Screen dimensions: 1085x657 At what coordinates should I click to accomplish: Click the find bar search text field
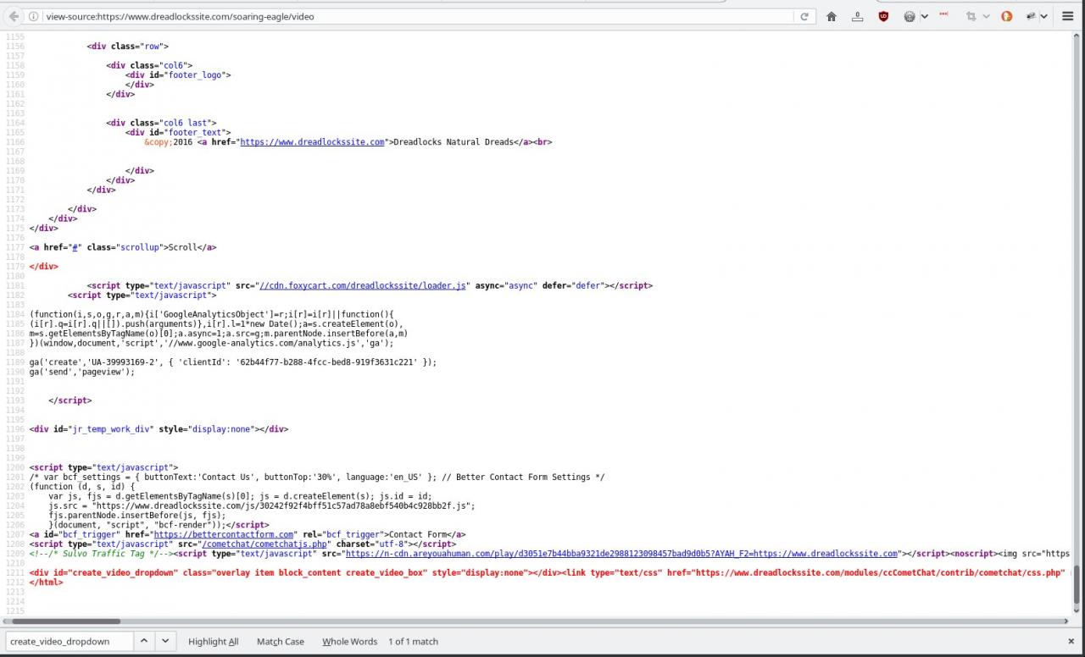pyautogui.click(x=68, y=641)
